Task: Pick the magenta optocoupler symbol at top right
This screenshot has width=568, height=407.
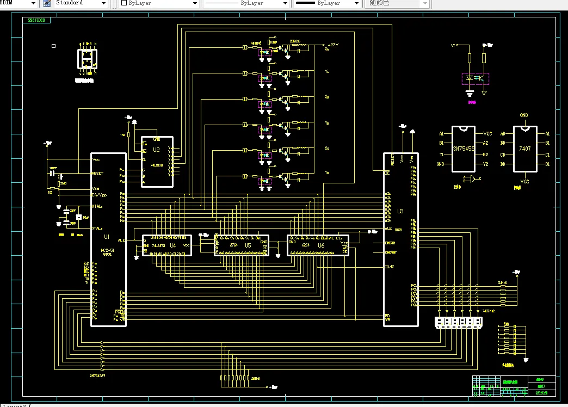Action: (476, 79)
